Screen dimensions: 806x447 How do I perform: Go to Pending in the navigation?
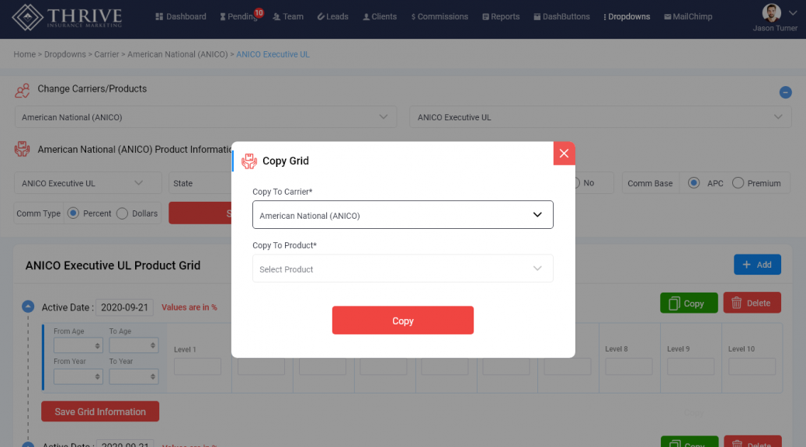pos(238,16)
